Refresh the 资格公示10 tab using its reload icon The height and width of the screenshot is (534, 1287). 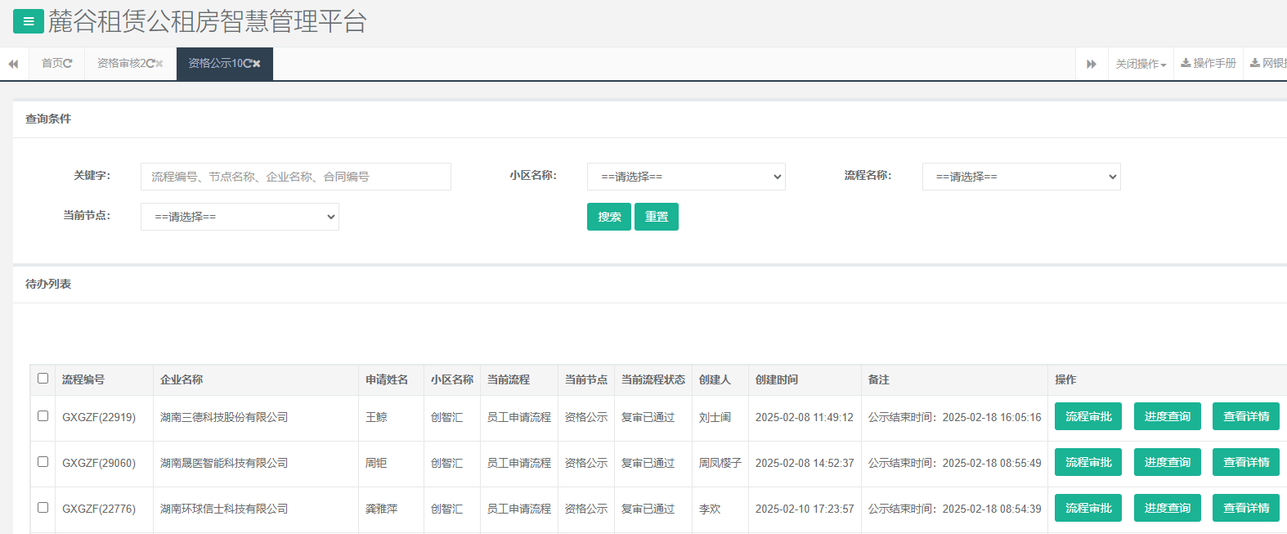(247, 64)
